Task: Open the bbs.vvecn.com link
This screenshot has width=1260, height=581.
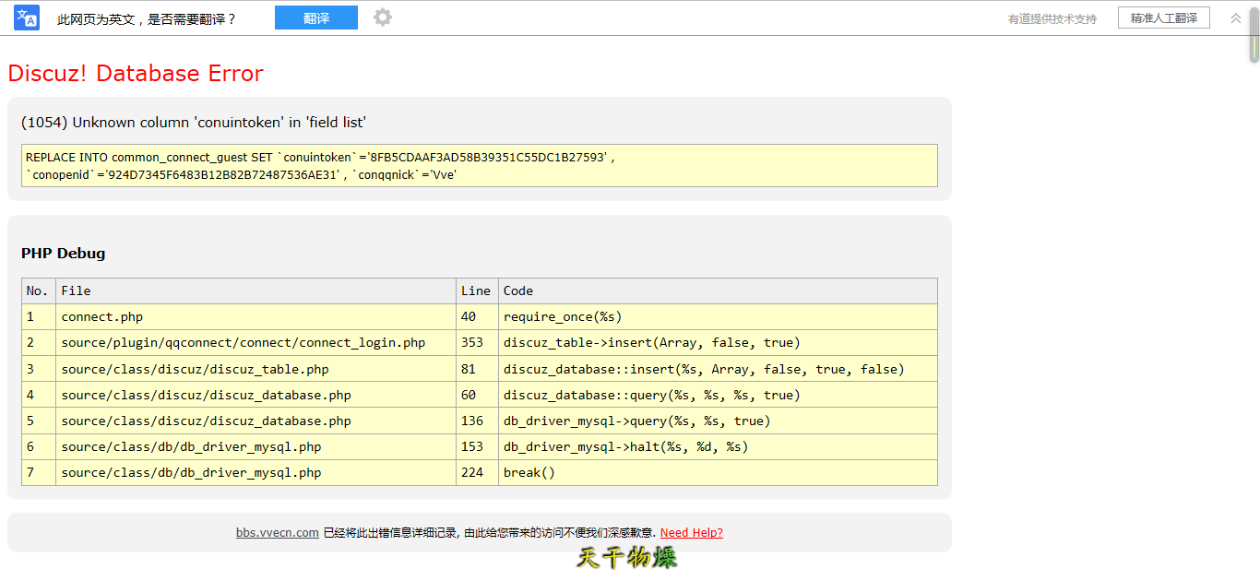Action: tap(277, 532)
